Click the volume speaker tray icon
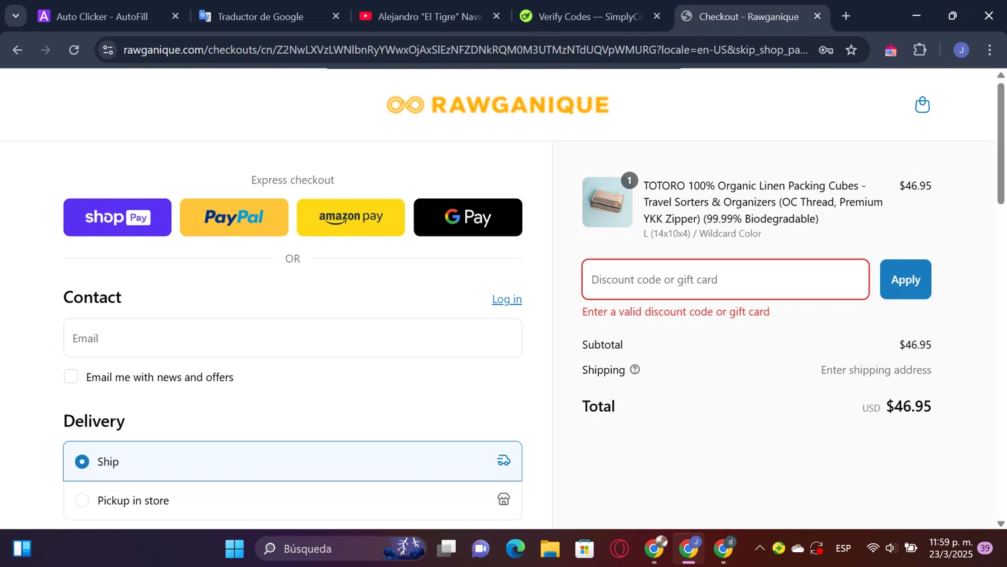 (x=891, y=548)
